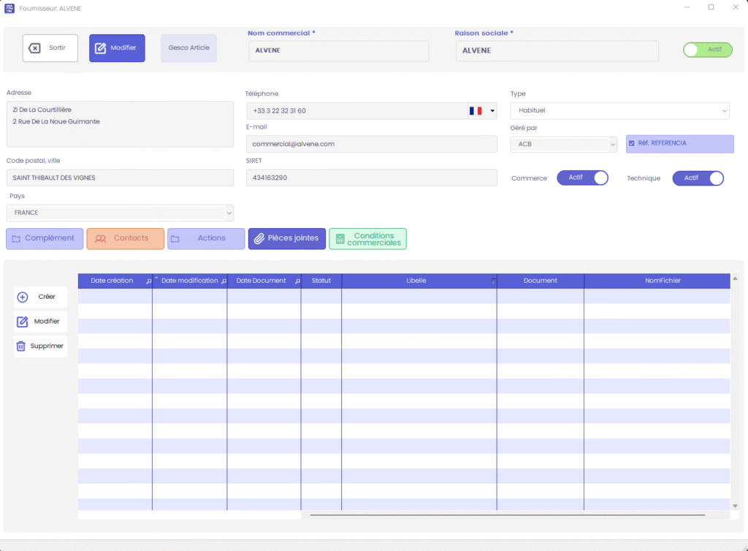Click the edit icon beside table Modifier

tap(22, 322)
